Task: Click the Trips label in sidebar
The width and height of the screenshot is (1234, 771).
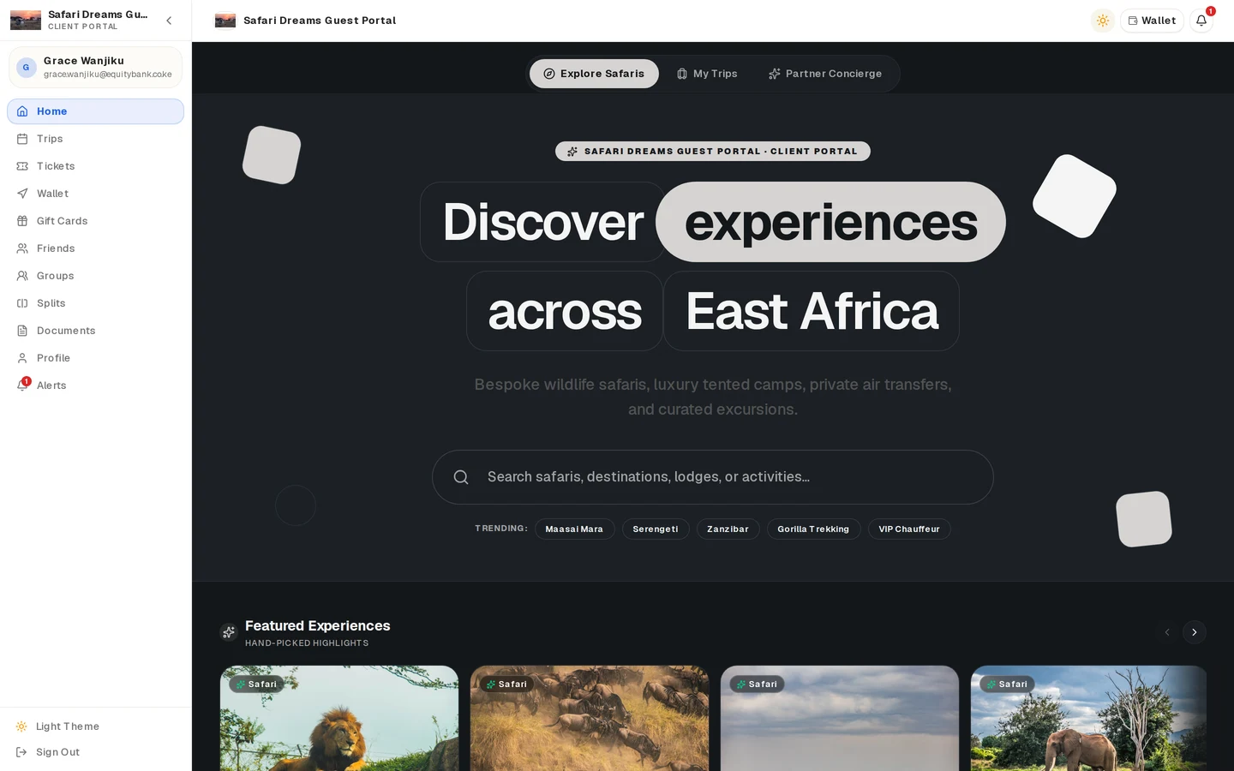Action: pos(50,139)
